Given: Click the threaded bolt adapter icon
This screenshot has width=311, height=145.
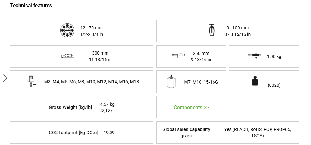Looking at the screenshot, I should [x=31, y=81].
